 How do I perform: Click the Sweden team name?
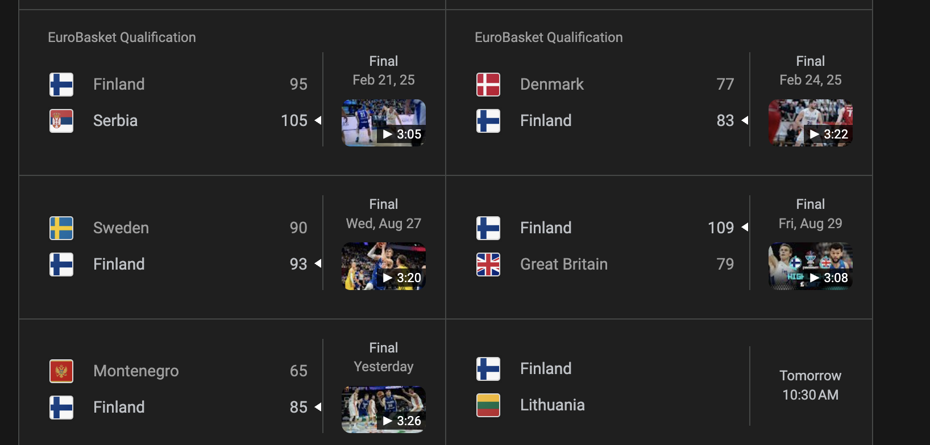[x=121, y=228]
